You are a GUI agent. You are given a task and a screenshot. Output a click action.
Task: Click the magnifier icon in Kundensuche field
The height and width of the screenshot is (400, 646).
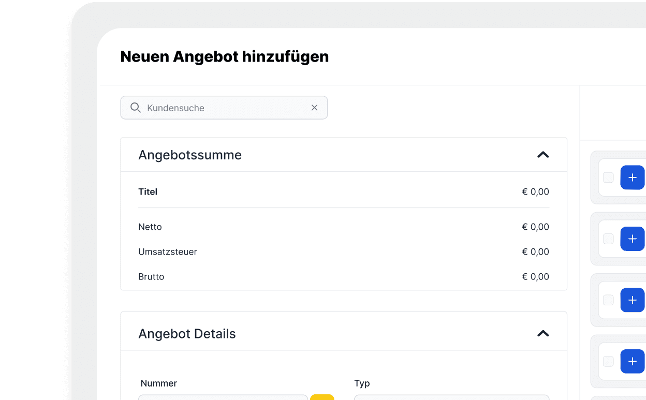(136, 108)
